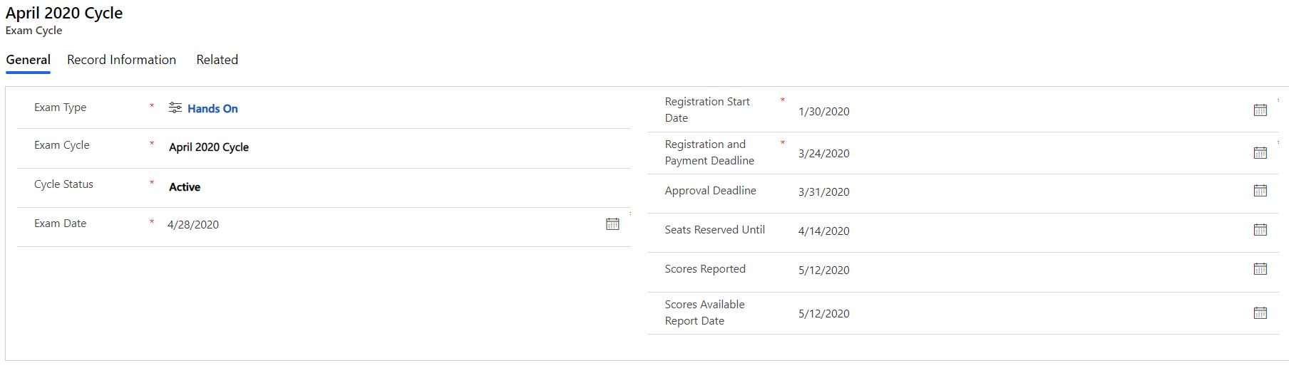Click the Exam Date value 4/28/2020
This screenshot has width=1289, height=368.
pyautogui.click(x=193, y=225)
